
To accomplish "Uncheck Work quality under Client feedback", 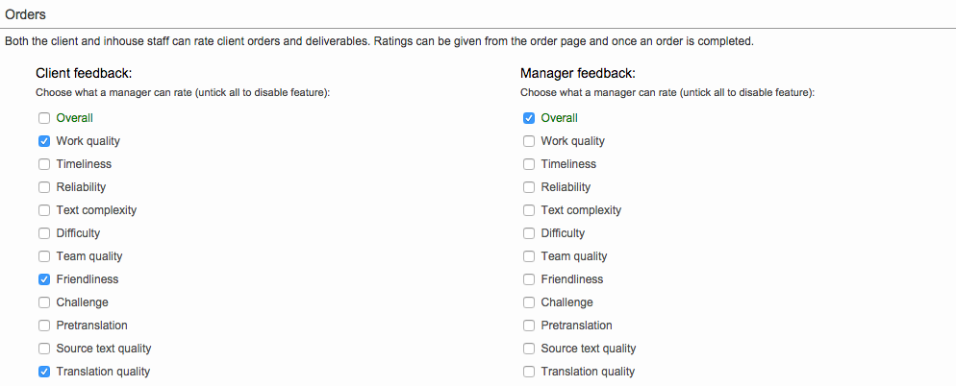I will [44, 141].
